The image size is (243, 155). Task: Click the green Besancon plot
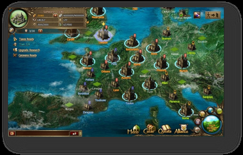145,72
